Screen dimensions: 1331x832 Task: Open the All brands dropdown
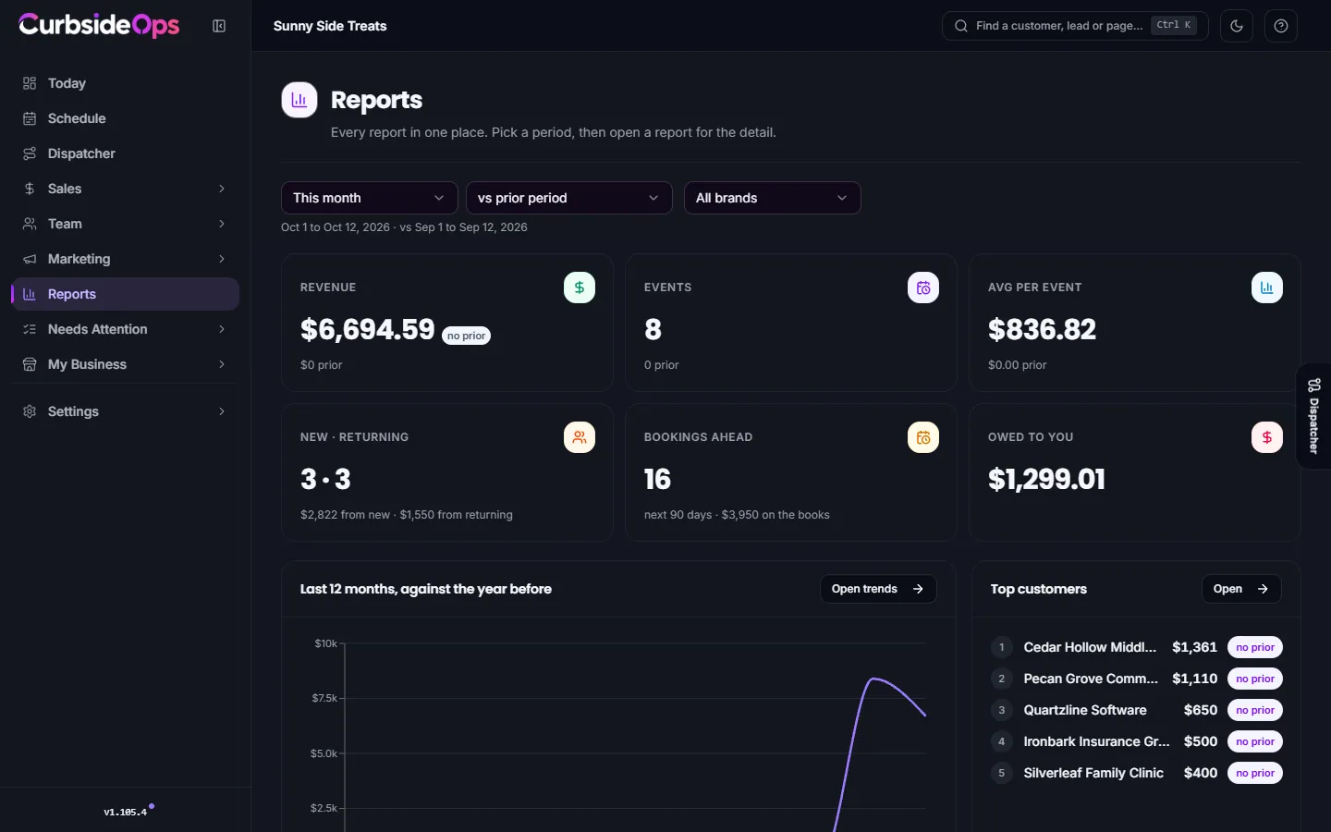[x=772, y=198]
